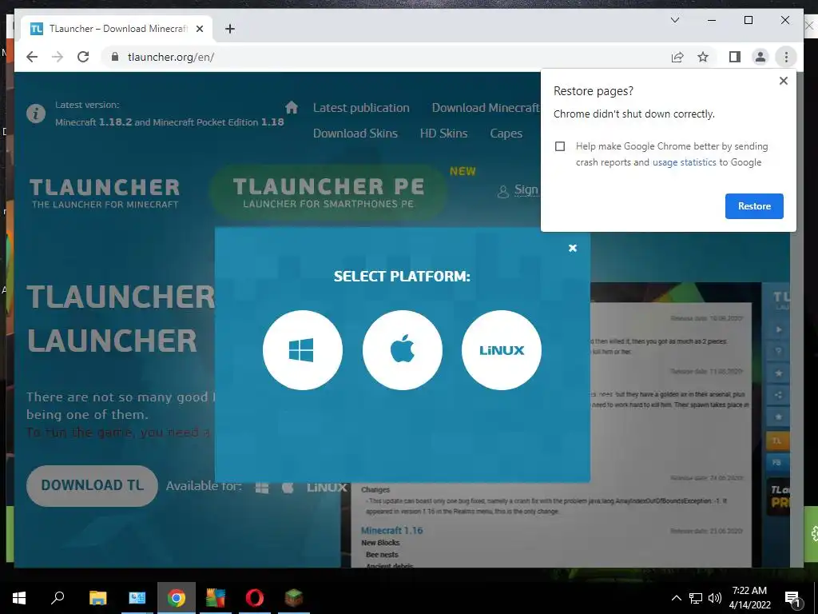The width and height of the screenshot is (818, 614).
Task: Open the Latest publication menu item
Action: pos(361,108)
